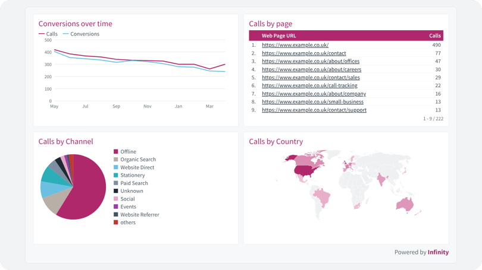Open the example.co.uk/contact page link
This screenshot has height=270, width=482.
click(x=303, y=53)
